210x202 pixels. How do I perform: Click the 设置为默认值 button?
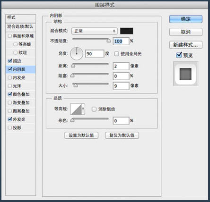pyautogui.click(x=81, y=135)
